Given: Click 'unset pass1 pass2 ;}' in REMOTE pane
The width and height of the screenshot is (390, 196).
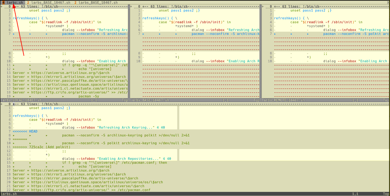Looking at the screenshot, I should [x=311, y=10].
